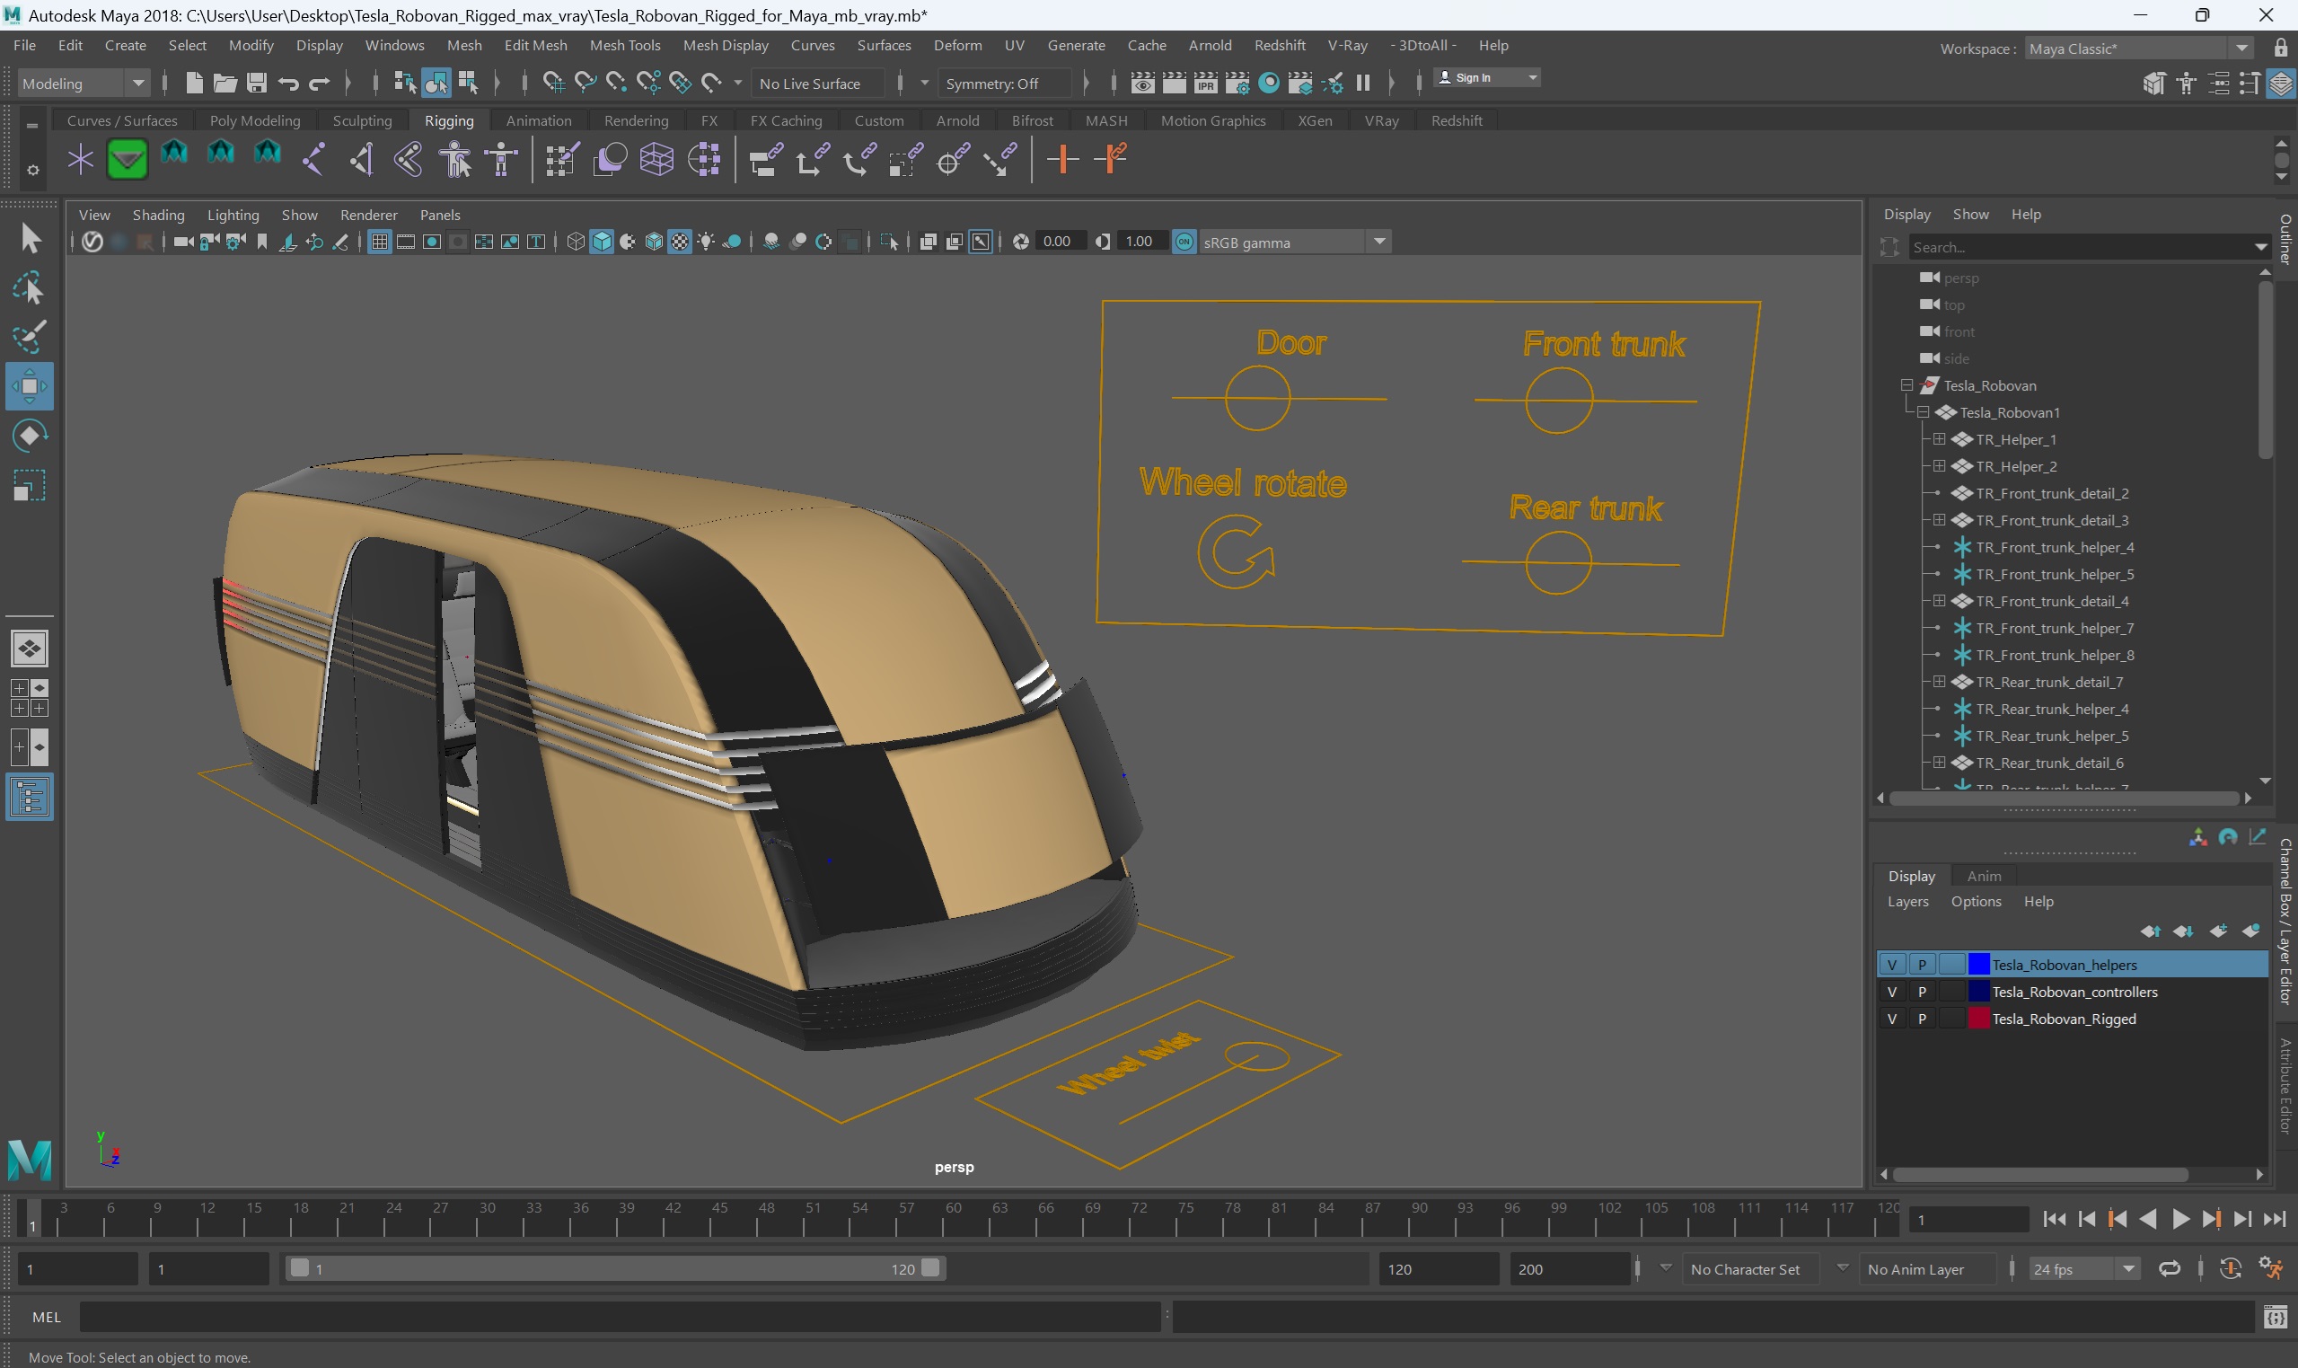Image resolution: width=2298 pixels, height=1368 pixels.
Task: Toggle textured display in viewport toolbar
Action: pos(679,242)
